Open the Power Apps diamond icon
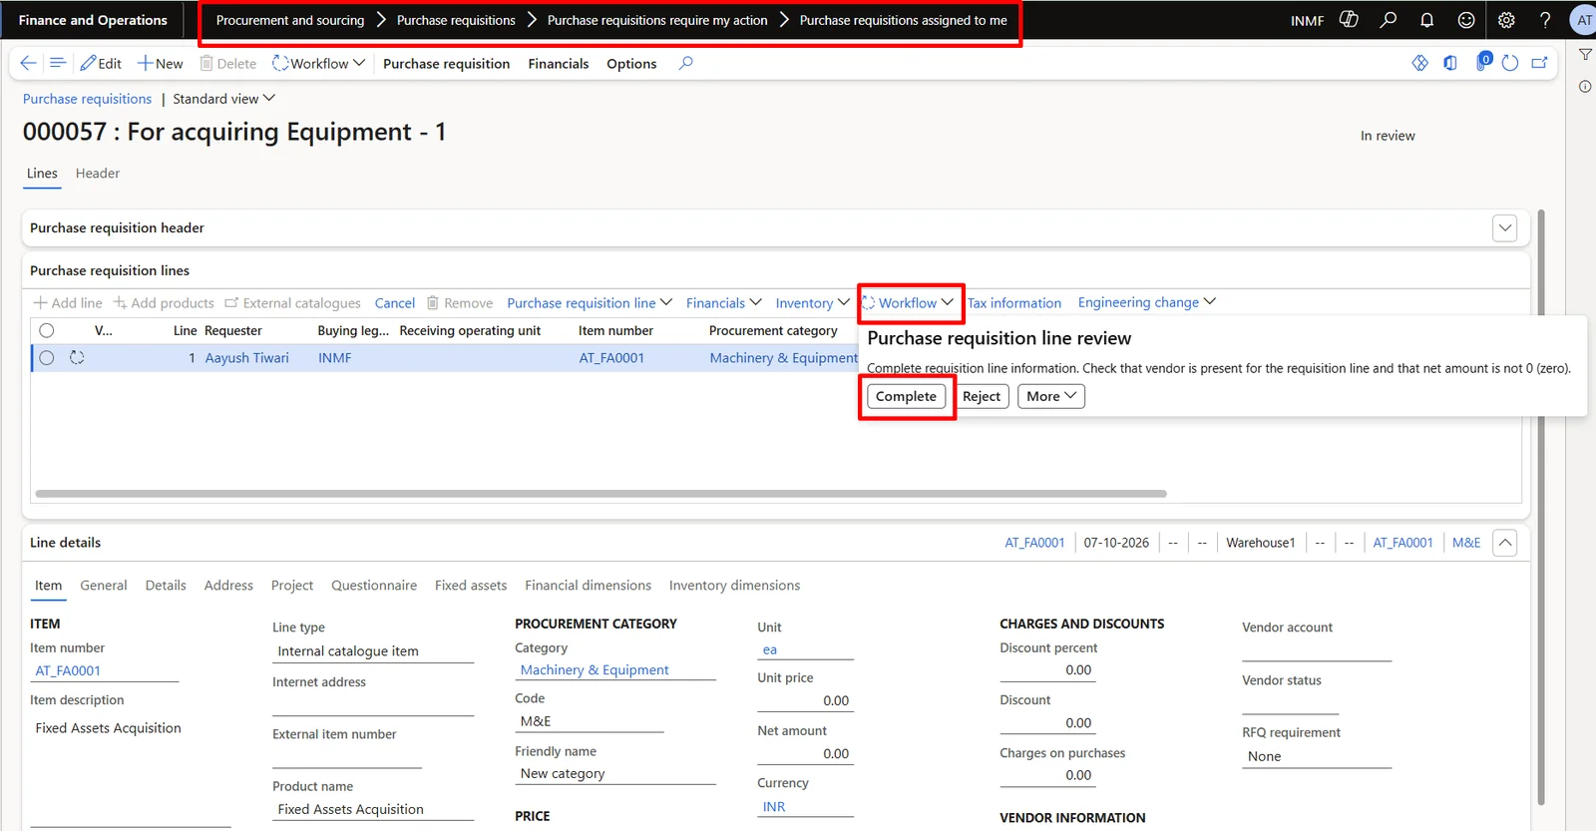 (x=1419, y=63)
